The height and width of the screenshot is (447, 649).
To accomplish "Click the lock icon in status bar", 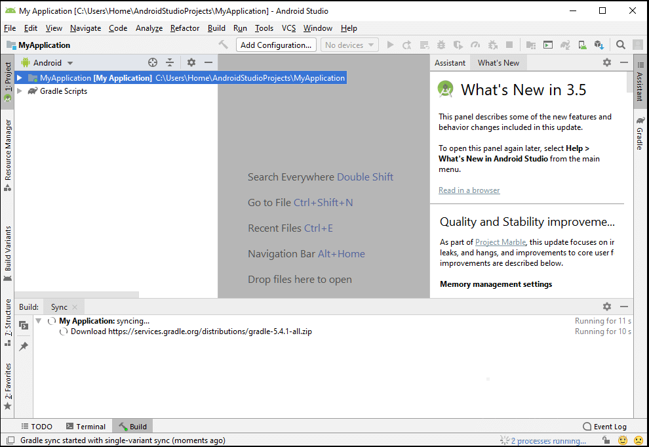I will pyautogui.click(x=606, y=440).
